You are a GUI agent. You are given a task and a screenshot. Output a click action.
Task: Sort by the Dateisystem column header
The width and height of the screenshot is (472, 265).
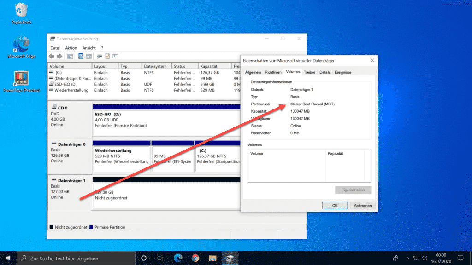(x=157, y=66)
